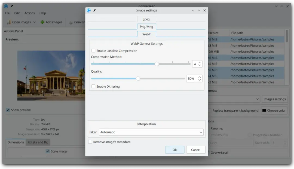Click the green Add images plus icon
This screenshot has width=294, height=169.
tap(42, 22)
